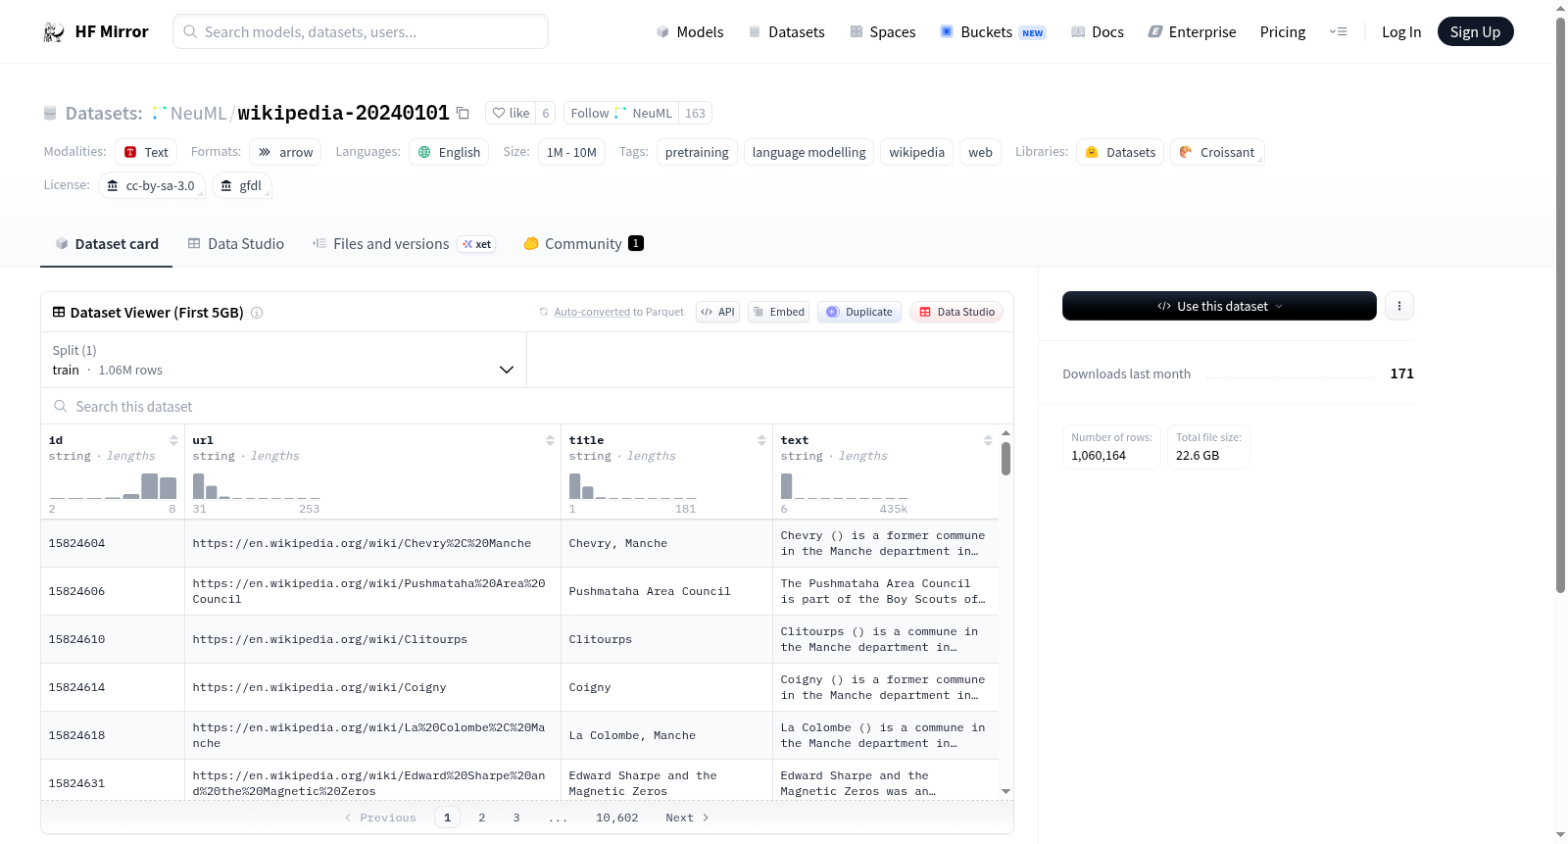Screen dimensions: 1568x844
Task: Open the navigation overflow menu icon
Action: click(x=1338, y=32)
